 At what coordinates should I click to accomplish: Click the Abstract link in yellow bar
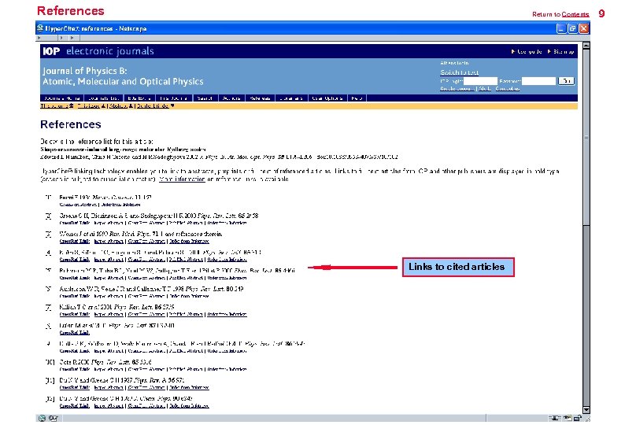click(119, 106)
